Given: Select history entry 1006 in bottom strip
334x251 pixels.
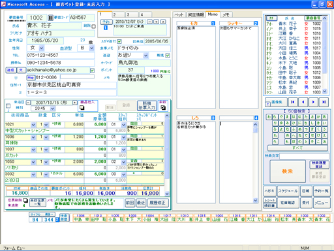Looking at the screenshot, I should point(81,218).
